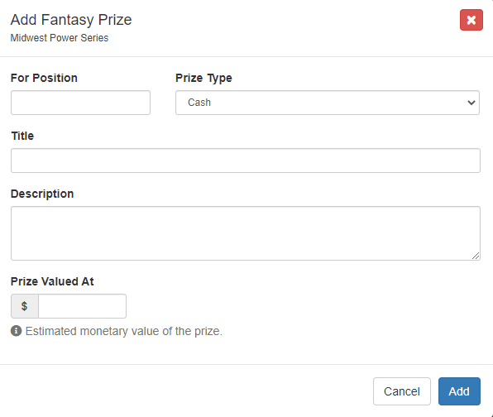493x417 pixels.
Task: Click the resize grip of the Description box
Action: 476,256
